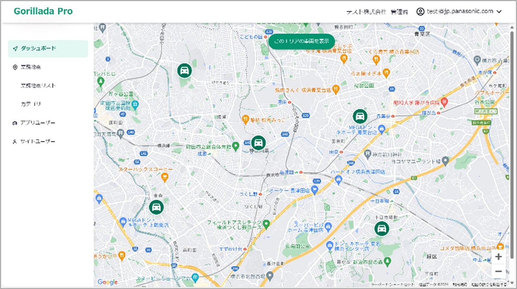Viewport: 517px width, 289px height.
Task: Click the らぁ麺 すぎ本 restaurant pin
Action: 386,73
